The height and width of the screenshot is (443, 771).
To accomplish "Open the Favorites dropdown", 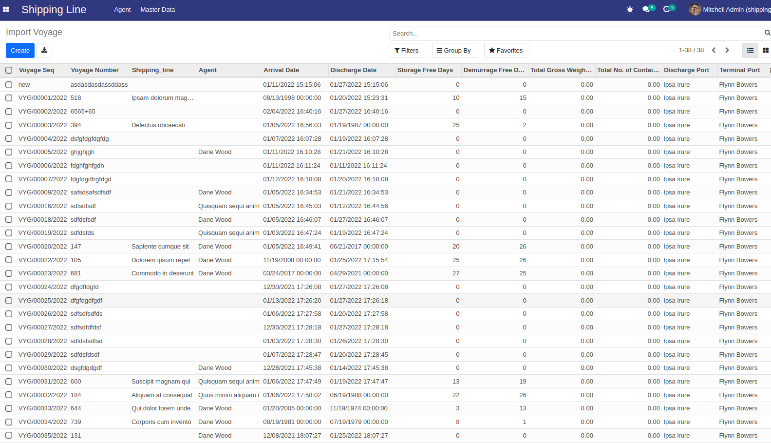I will click(x=506, y=51).
